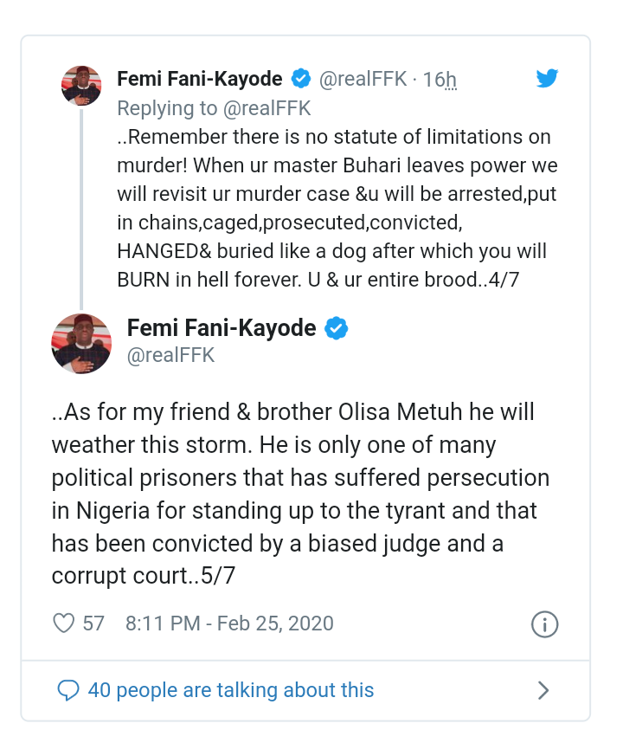Click 'Replying to @realFFK' mention
Screen dimensions: 623x730
(214, 108)
